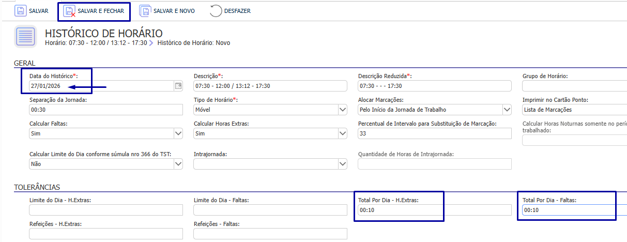The height and width of the screenshot is (242, 627).
Task: Open the Alocar Marcações dropdown
Action: pyautogui.click(x=507, y=110)
